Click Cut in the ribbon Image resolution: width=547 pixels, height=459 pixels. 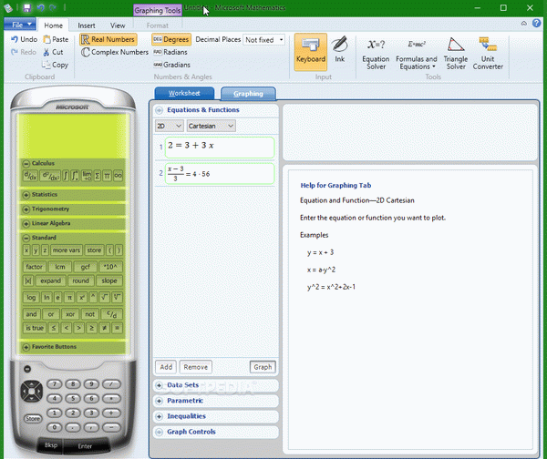pos(53,52)
